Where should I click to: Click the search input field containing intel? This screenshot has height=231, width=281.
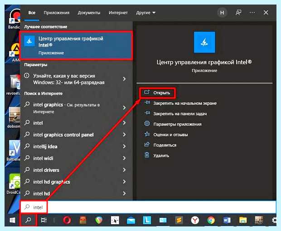point(148,207)
